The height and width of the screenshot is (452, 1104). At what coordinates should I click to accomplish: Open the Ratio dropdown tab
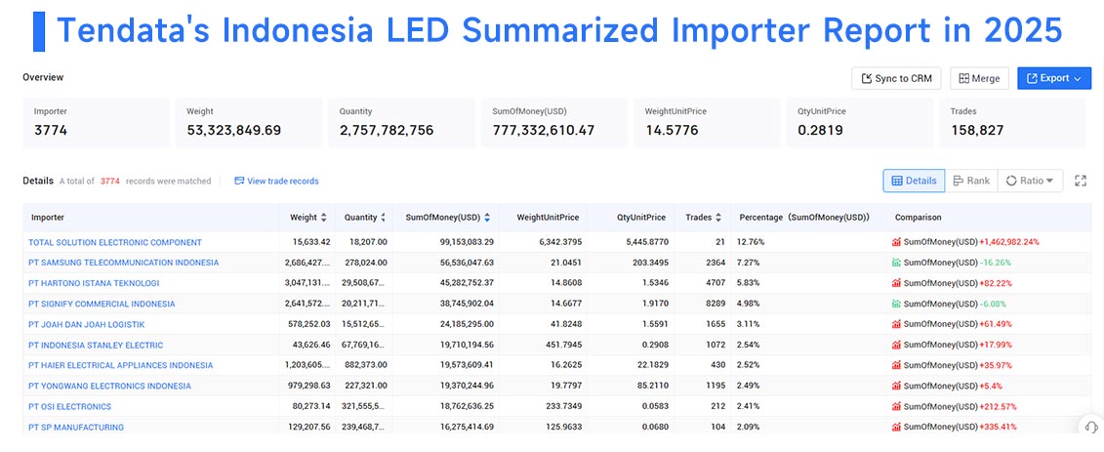click(x=1030, y=181)
